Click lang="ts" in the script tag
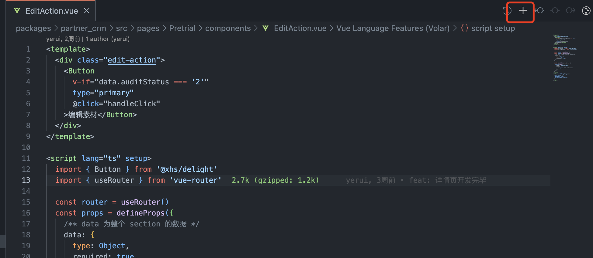This screenshot has height=258, width=593. click(x=101, y=158)
